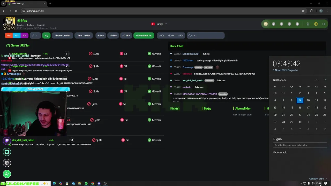Toggle the G20x filter
Image resolution: width=331 pixels, height=186 pixels.
(171, 35)
